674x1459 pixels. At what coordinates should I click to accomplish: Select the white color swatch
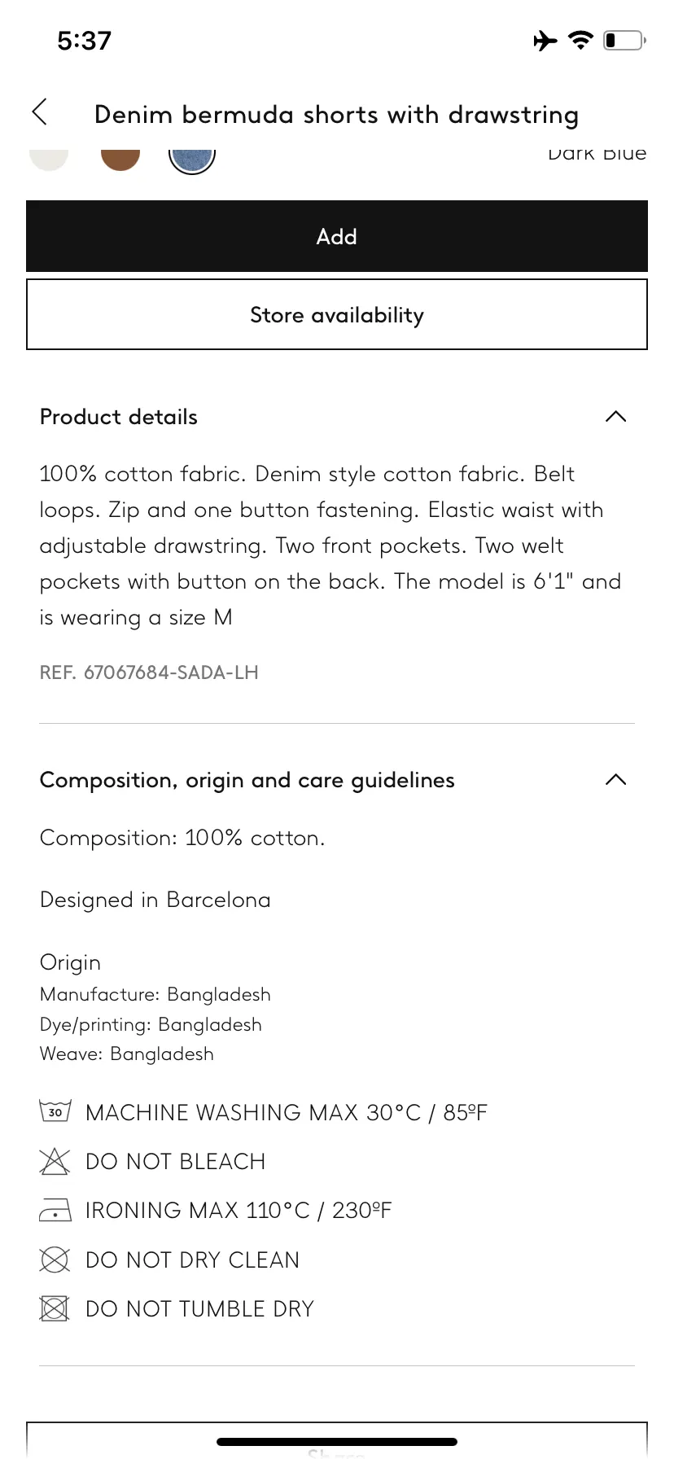click(49, 158)
